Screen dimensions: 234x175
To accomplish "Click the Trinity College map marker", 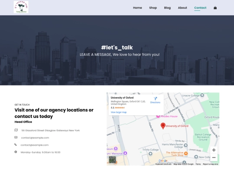I will point(150,154).
